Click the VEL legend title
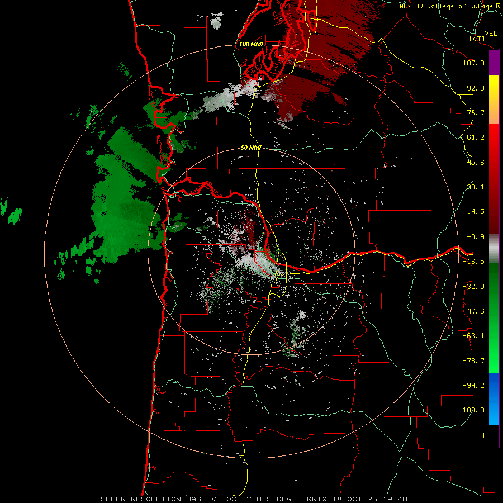The height and width of the screenshot is (503, 503). (491, 34)
